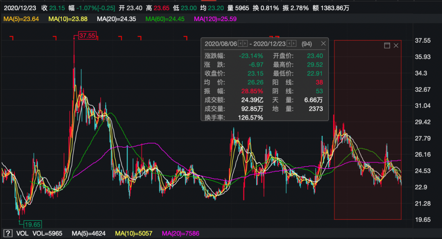
Task: Click the 振幅 value 28.85%
Action: pyautogui.click(x=252, y=91)
